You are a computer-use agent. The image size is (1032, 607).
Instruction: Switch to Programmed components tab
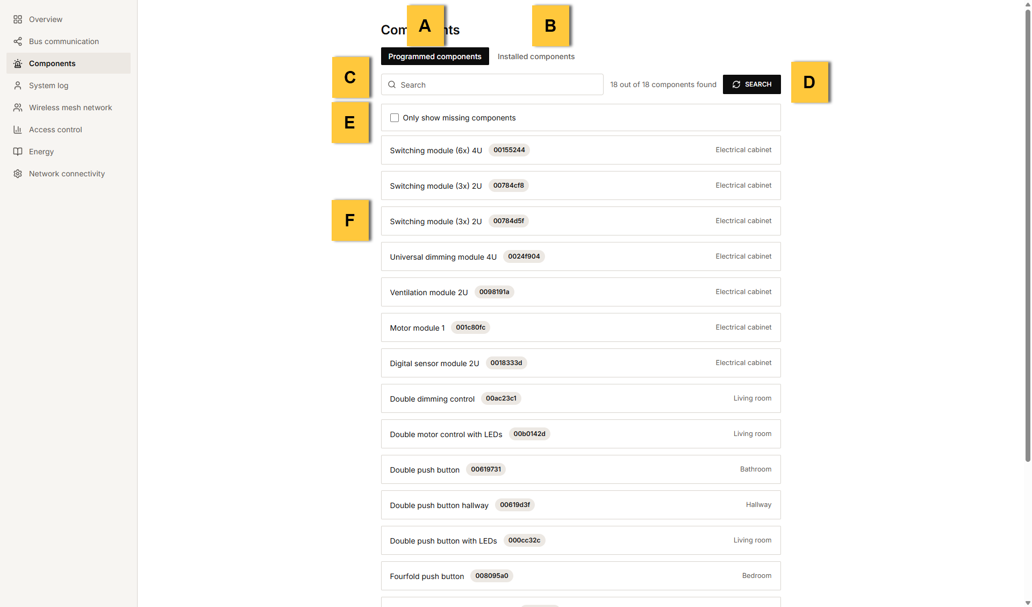(435, 56)
